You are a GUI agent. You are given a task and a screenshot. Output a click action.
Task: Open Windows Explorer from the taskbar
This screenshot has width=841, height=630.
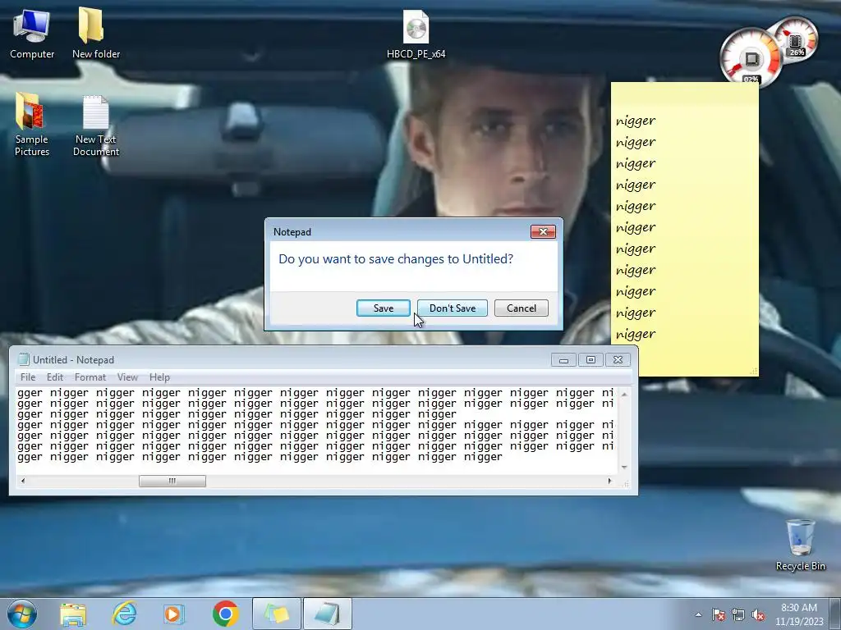[73, 614]
